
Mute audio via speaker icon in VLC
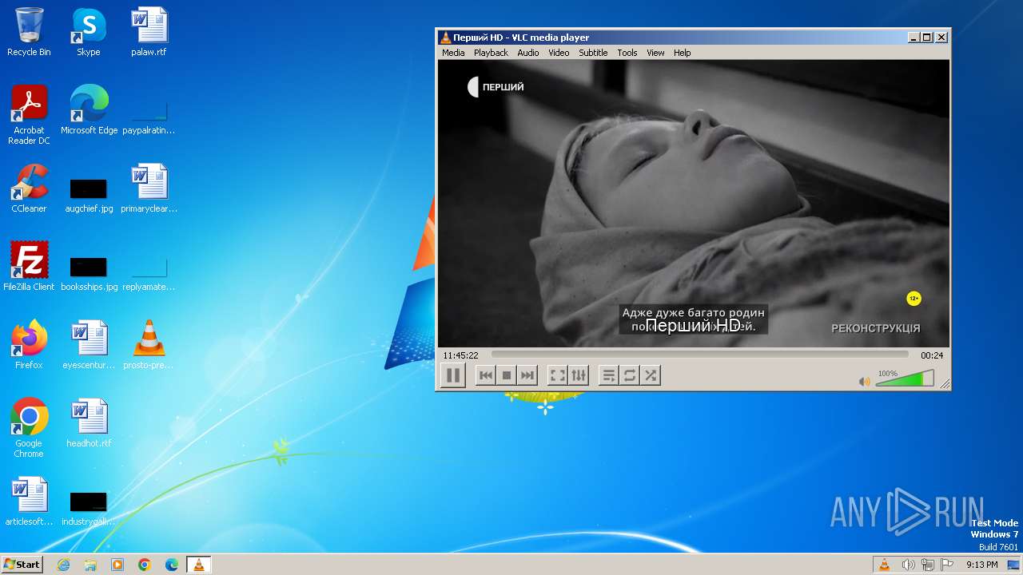pos(864,382)
